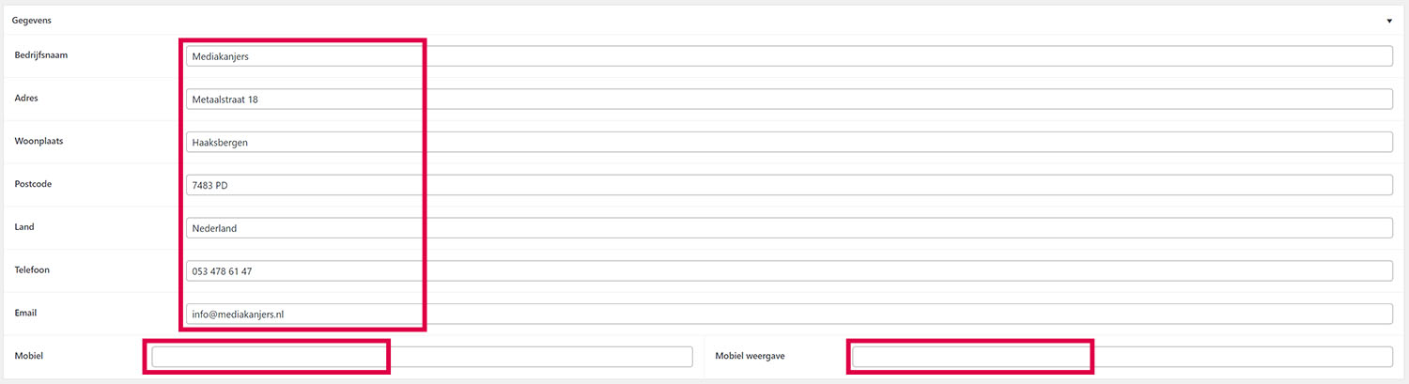The image size is (1409, 384).
Task: Click the Bedrijfsnaam label
Action: [x=41, y=55]
